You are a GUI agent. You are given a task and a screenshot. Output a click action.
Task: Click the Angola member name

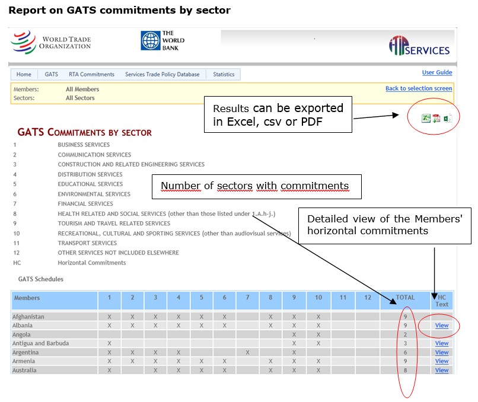point(21,334)
